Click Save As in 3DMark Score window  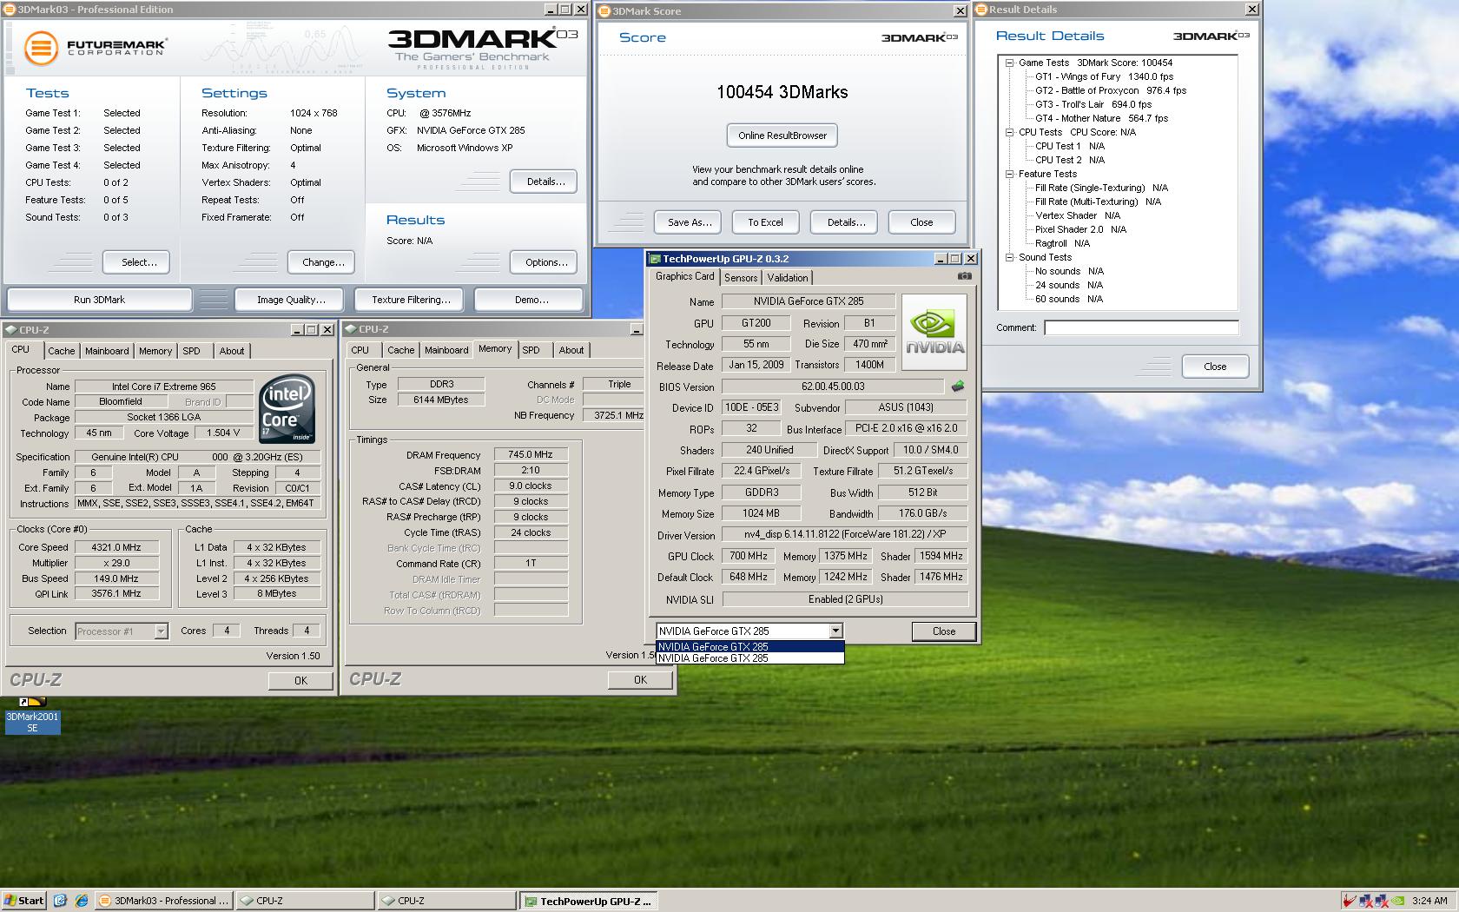[x=689, y=222]
